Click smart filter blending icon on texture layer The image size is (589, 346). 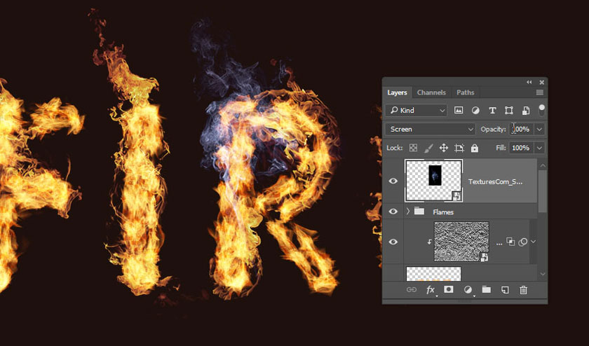pos(510,242)
